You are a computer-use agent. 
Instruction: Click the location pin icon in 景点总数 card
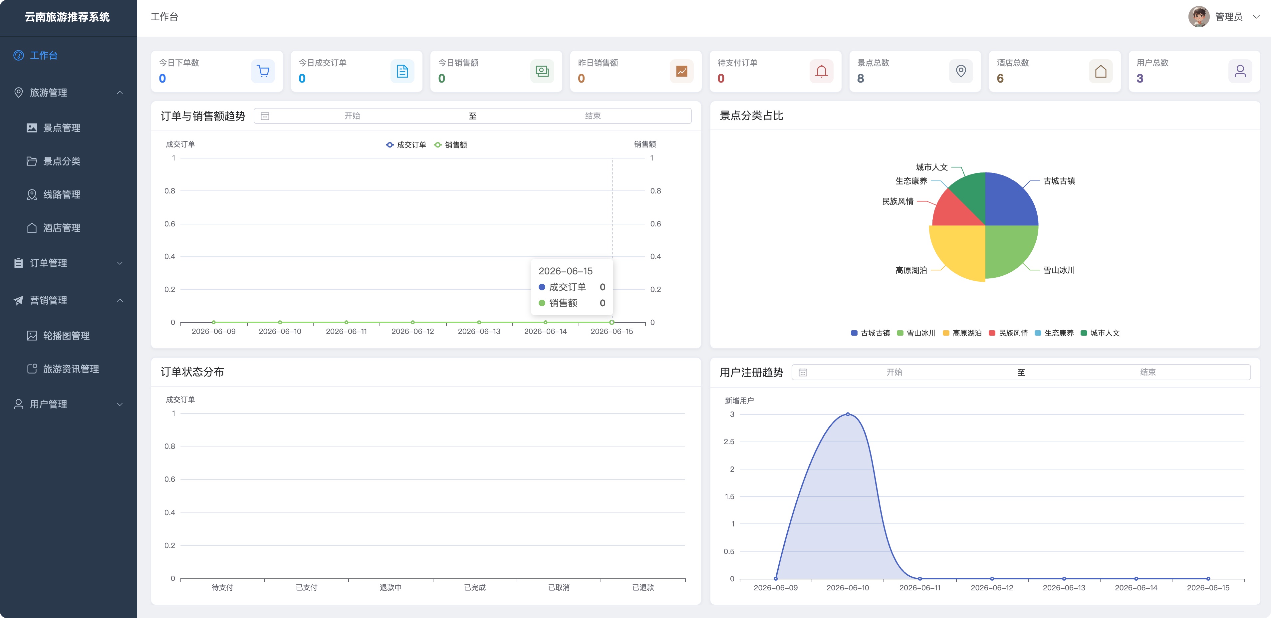961,72
